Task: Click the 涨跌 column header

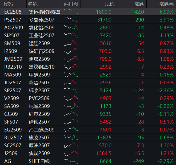Action: coord(139,4)
